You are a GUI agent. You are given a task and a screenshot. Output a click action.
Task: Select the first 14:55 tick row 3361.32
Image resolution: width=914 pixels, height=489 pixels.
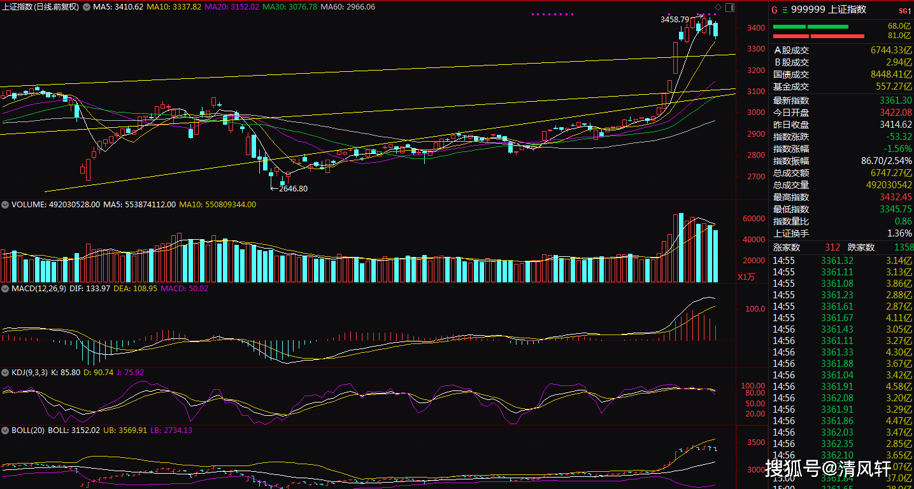[x=842, y=261]
